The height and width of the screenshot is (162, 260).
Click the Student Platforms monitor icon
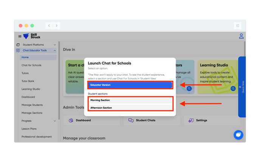tap(18, 45)
